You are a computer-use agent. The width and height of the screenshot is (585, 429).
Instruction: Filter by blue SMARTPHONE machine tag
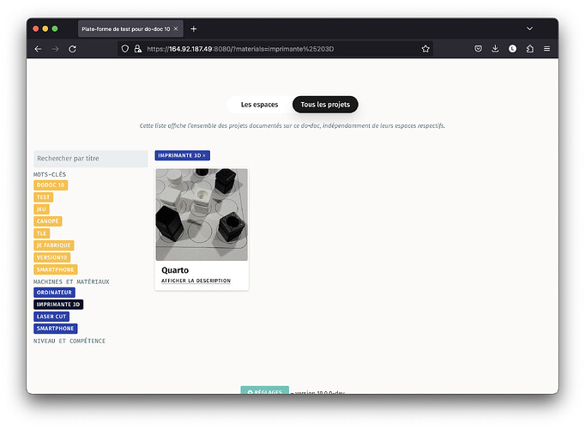56,329
